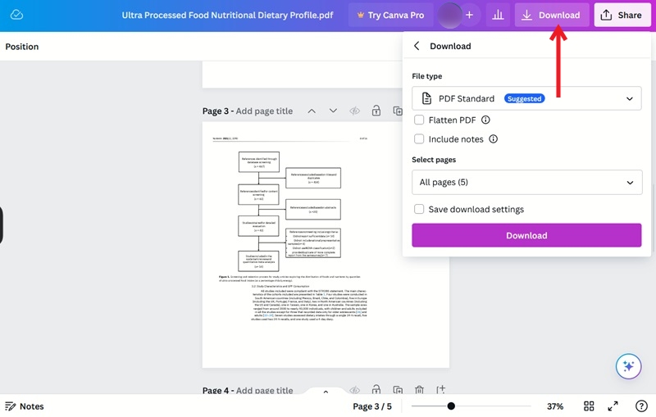The image size is (656, 417).
Task: Add a new page after Page 4
Action: tap(440, 390)
